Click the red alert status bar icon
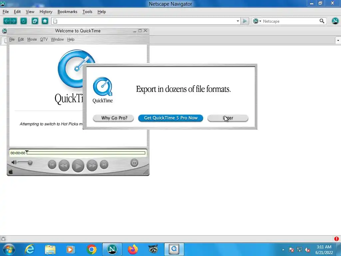Viewport: 341px width, 256px height. (336, 239)
